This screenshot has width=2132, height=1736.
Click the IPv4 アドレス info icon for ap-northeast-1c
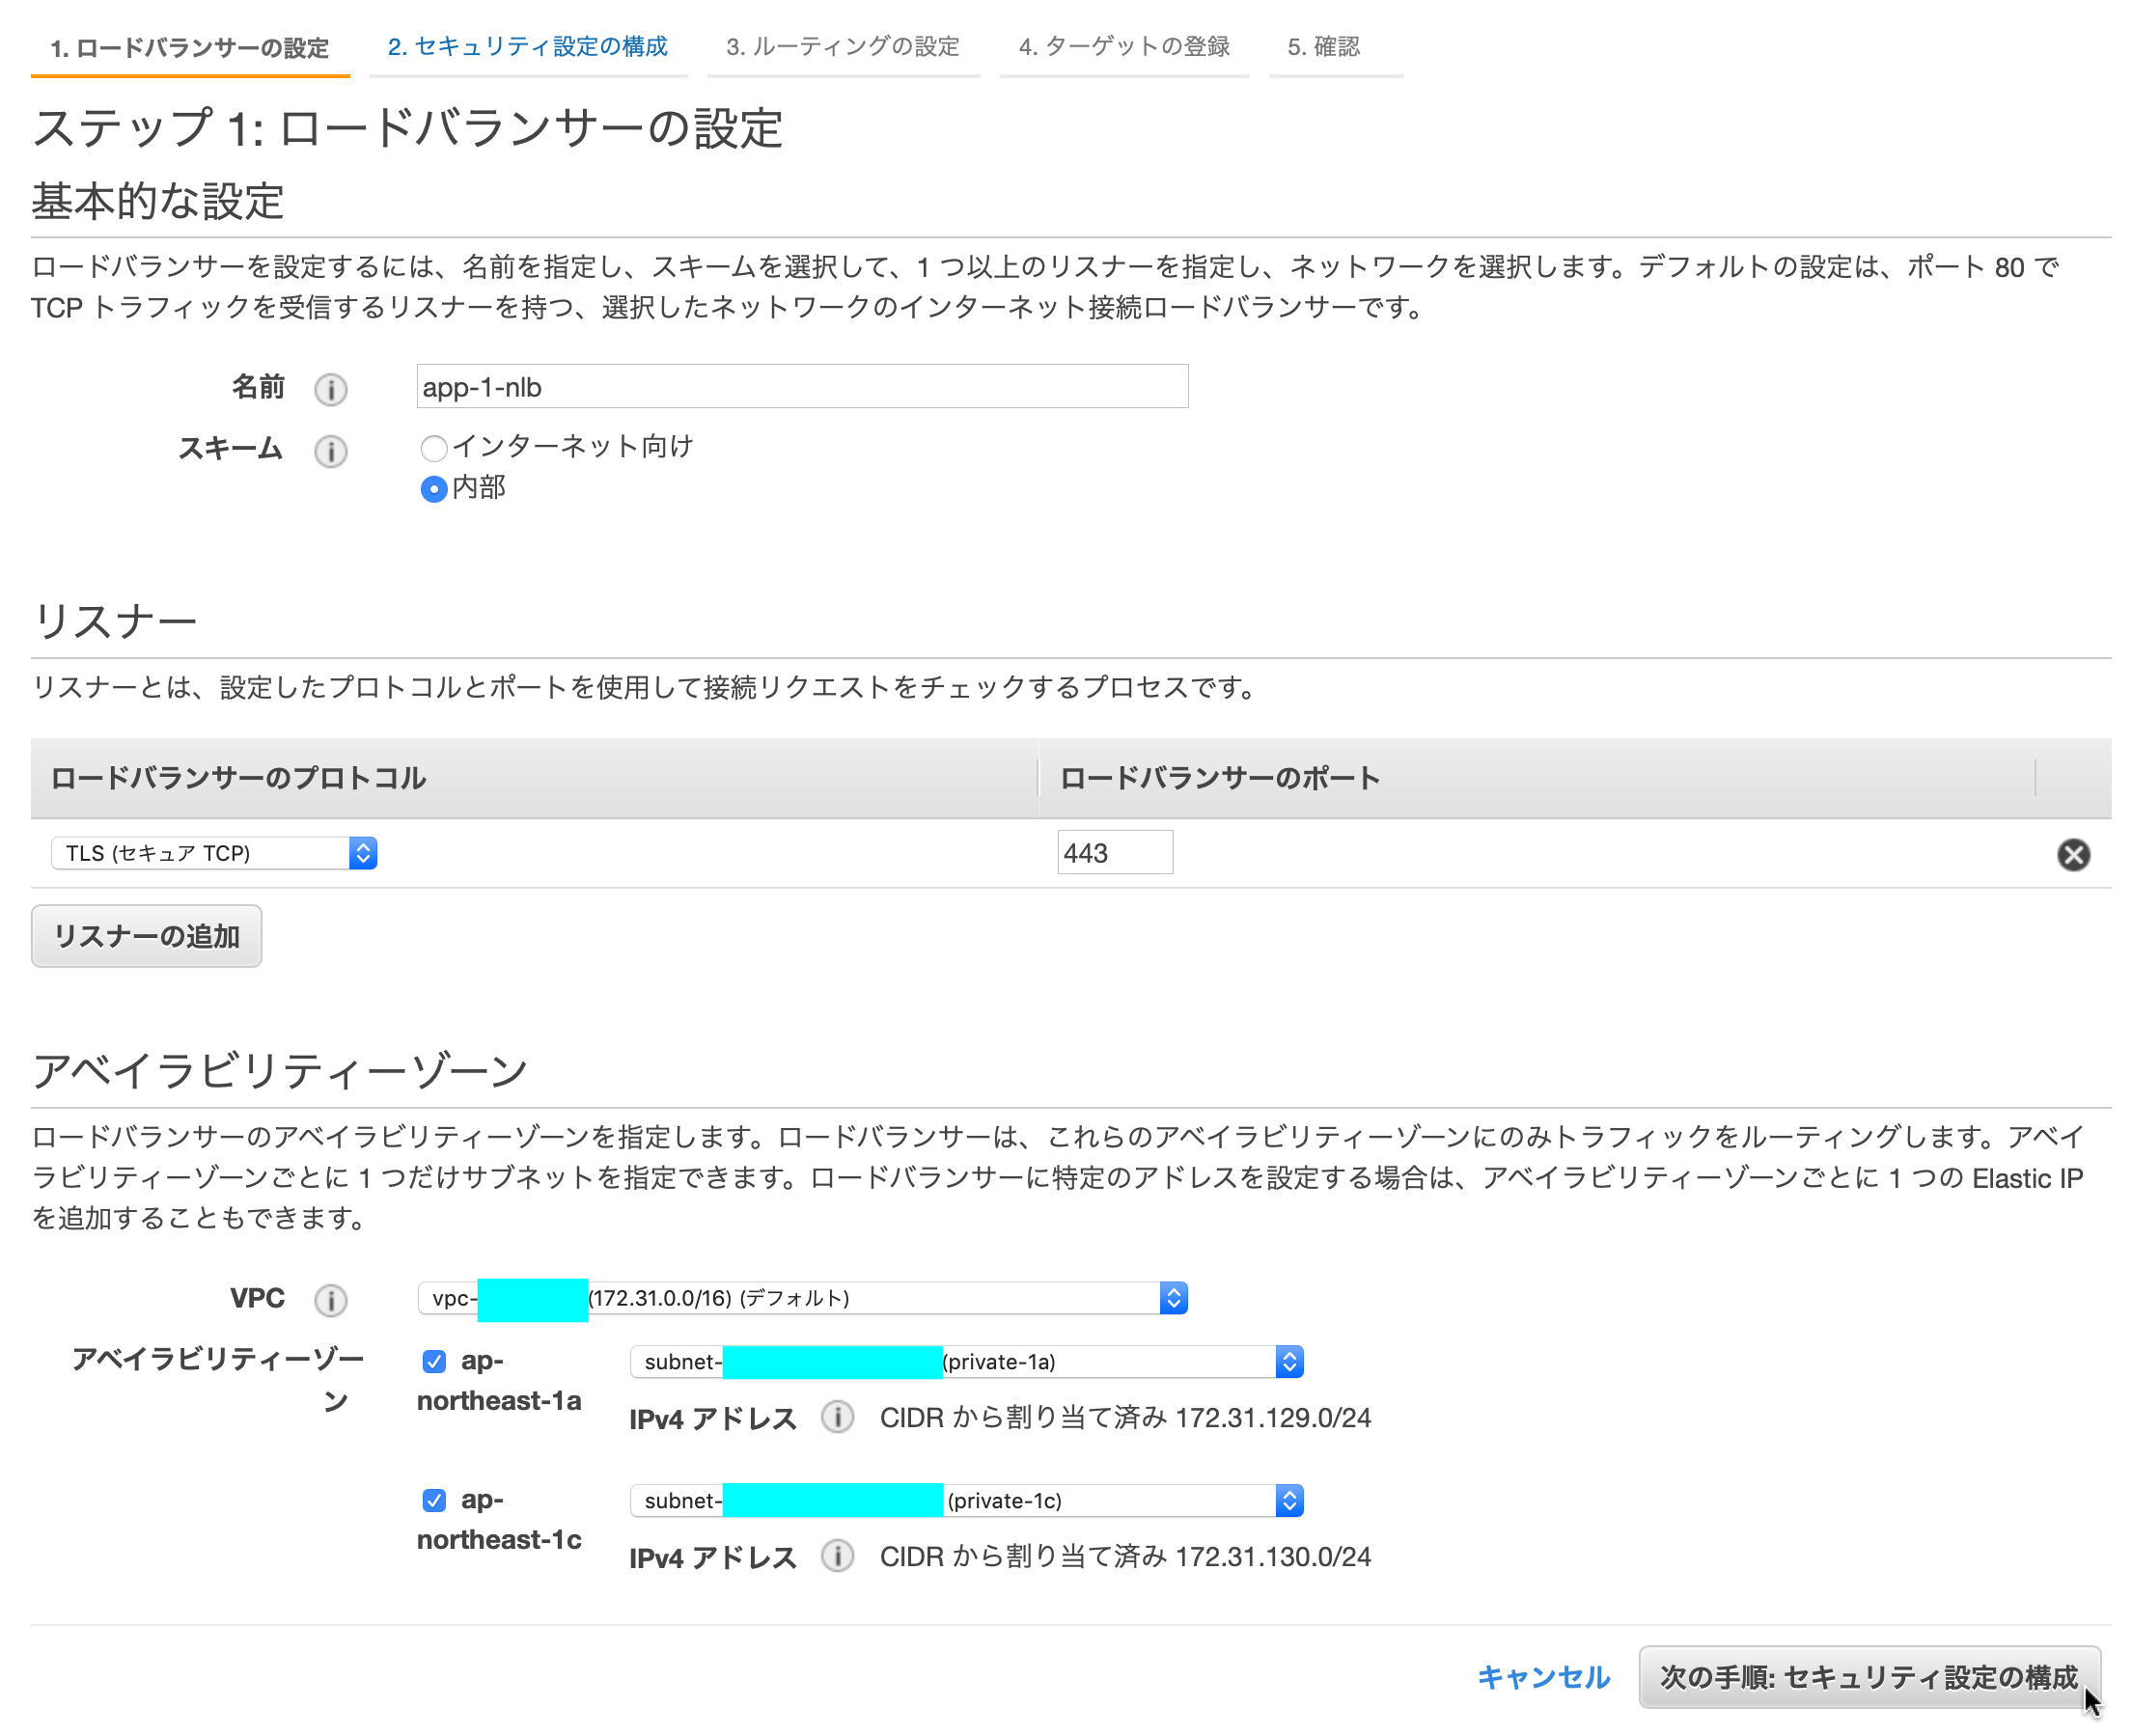(x=838, y=1556)
